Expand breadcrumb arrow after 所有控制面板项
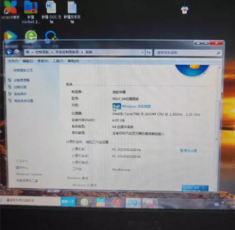Screen dimensions: 235x230 click(82, 52)
